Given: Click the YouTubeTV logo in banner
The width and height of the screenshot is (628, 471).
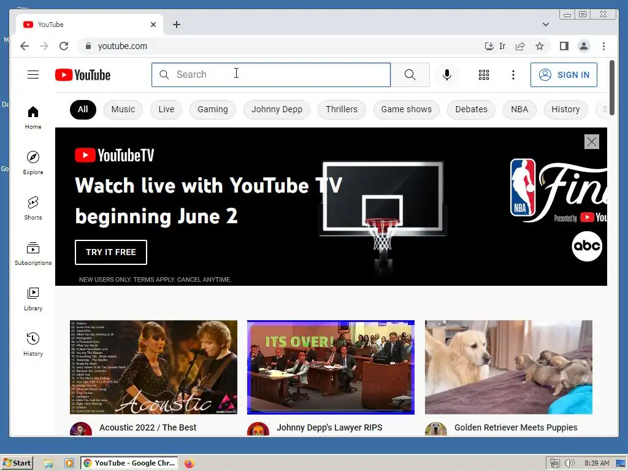Looking at the screenshot, I should point(115,155).
